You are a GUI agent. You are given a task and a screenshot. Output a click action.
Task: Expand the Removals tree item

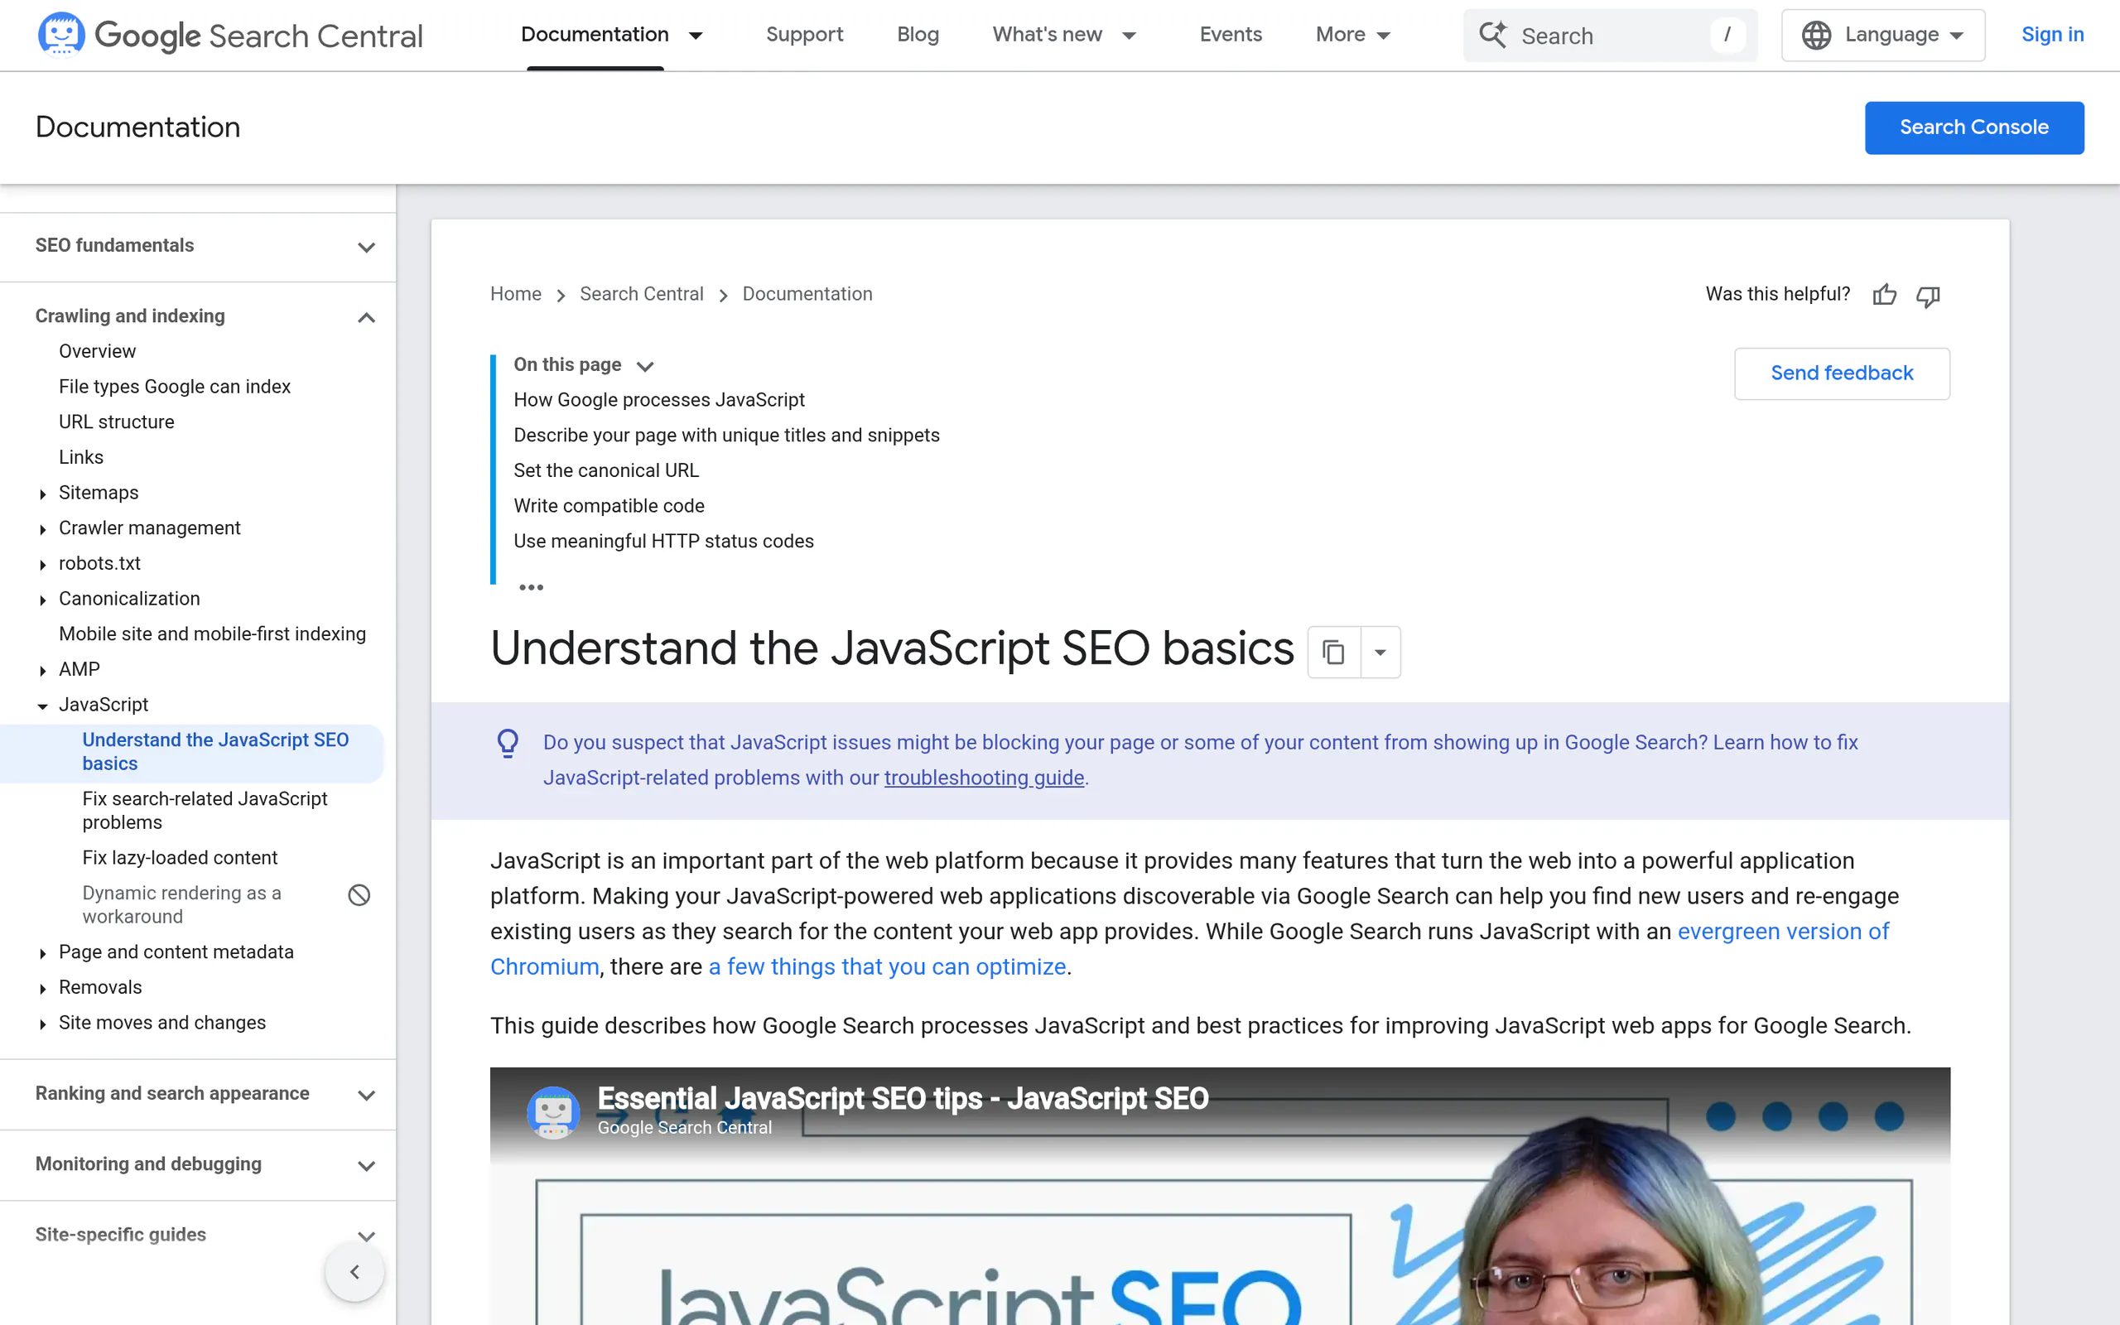click(x=42, y=989)
